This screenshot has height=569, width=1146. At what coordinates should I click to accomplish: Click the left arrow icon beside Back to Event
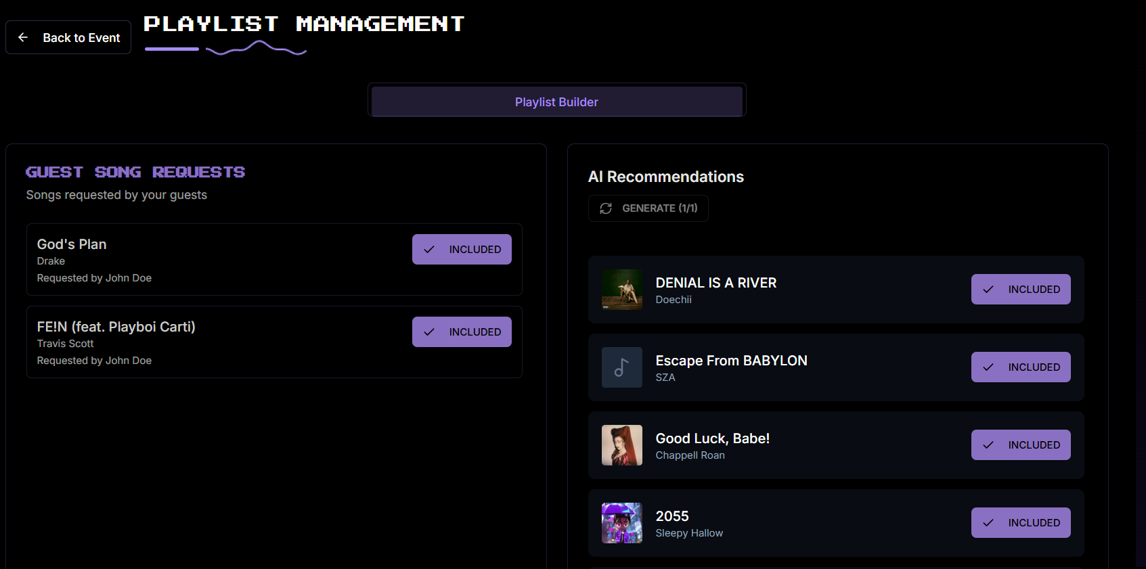click(x=23, y=37)
